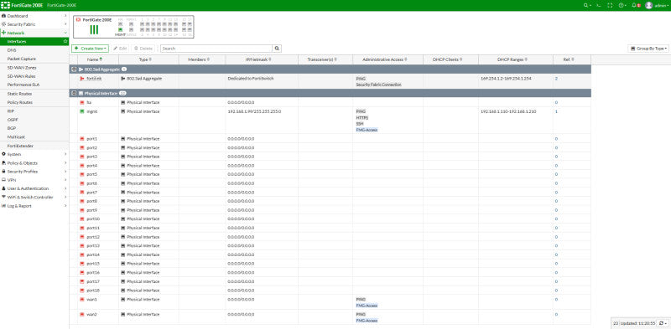
Task: Select the mgmt interface row
Action: 330,121
